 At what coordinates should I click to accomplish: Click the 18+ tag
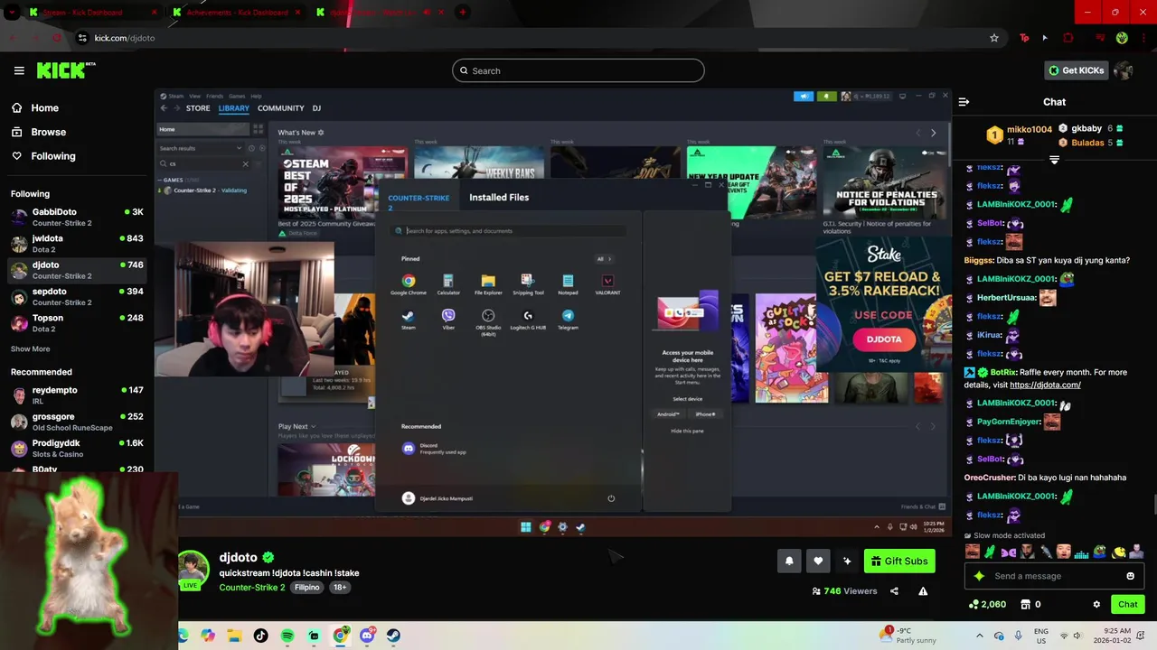click(x=339, y=587)
